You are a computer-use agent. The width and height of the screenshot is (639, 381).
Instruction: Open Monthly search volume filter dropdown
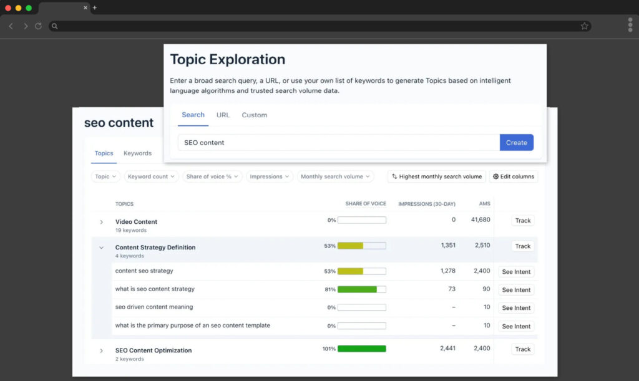[x=335, y=176]
